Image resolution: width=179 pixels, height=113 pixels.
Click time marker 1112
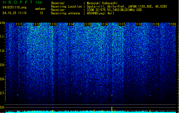pyautogui.click(x=36, y=24)
